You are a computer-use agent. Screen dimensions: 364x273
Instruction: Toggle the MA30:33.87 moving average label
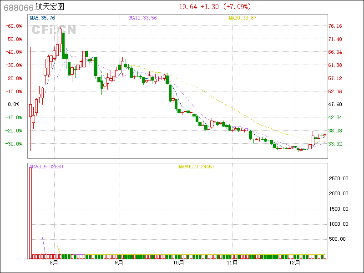click(x=243, y=18)
